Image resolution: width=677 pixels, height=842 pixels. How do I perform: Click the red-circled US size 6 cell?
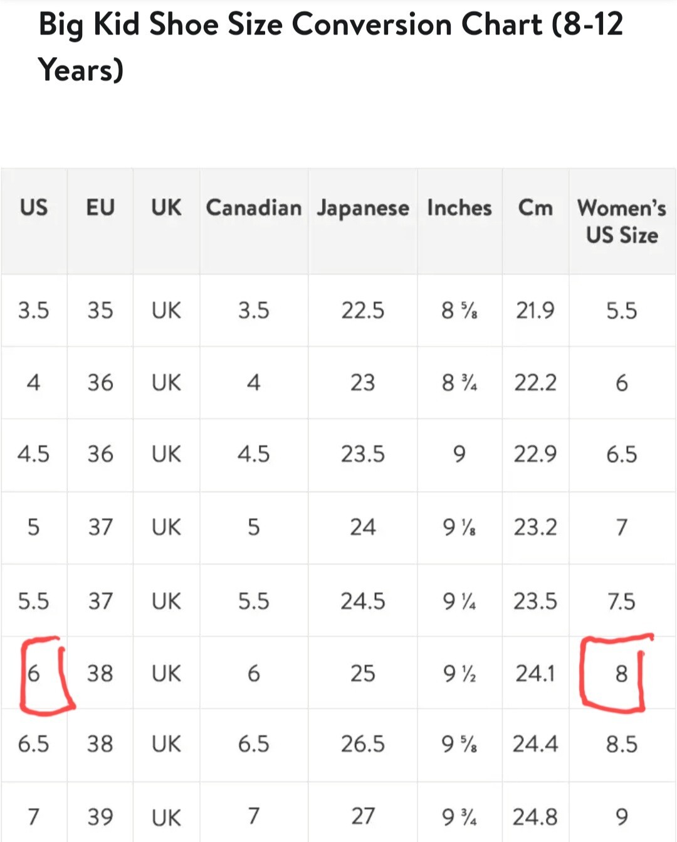pyautogui.click(x=34, y=673)
